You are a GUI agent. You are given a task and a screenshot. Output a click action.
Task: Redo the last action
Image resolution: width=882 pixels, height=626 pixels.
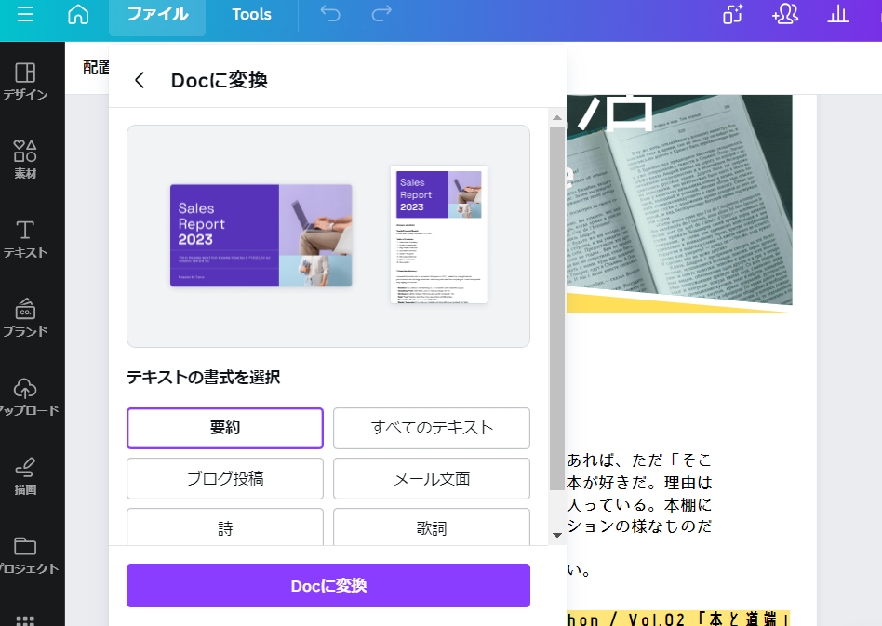[381, 14]
